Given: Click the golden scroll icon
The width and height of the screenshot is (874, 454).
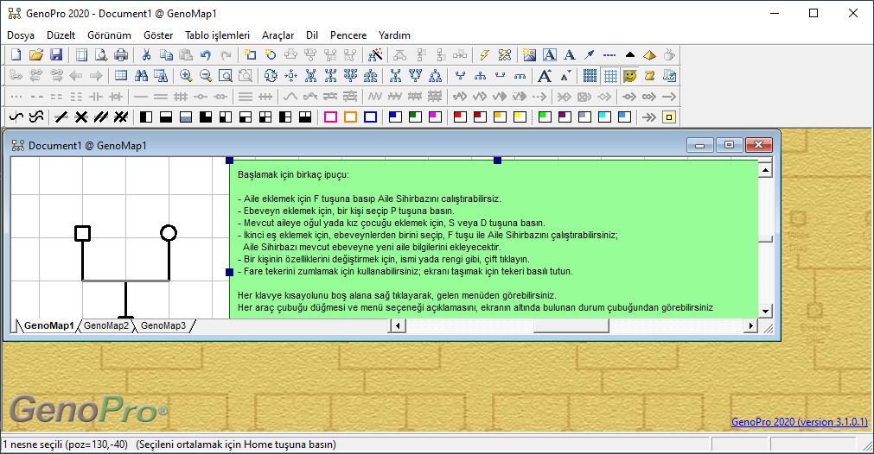Looking at the screenshot, I should pyautogui.click(x=649, y=76).
